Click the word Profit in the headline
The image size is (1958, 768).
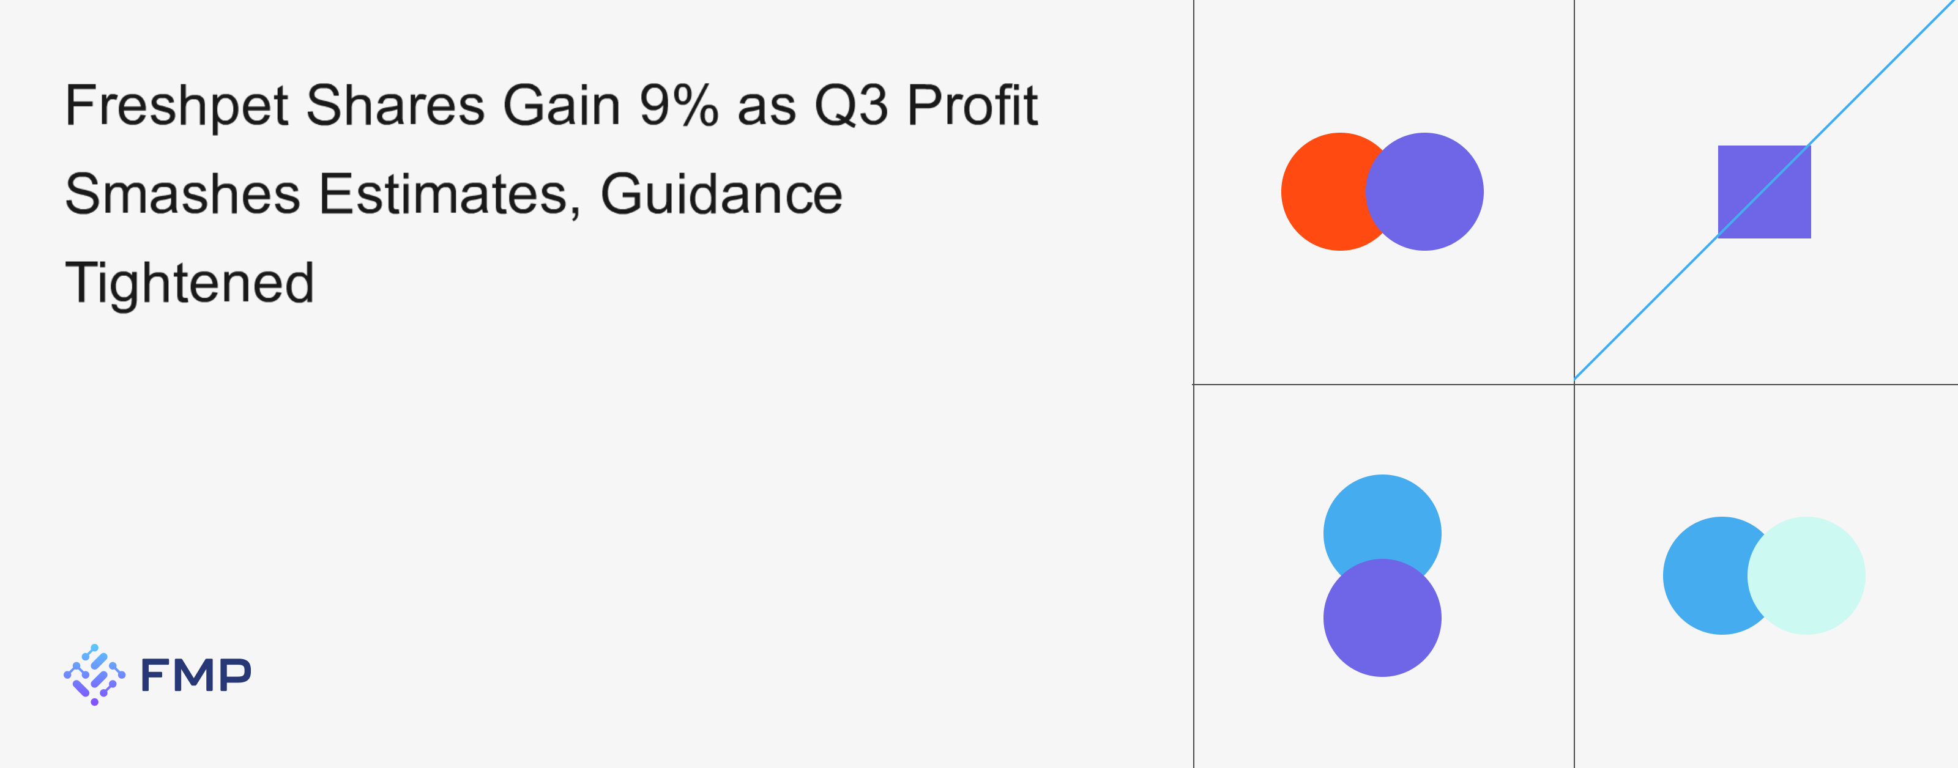972,106
